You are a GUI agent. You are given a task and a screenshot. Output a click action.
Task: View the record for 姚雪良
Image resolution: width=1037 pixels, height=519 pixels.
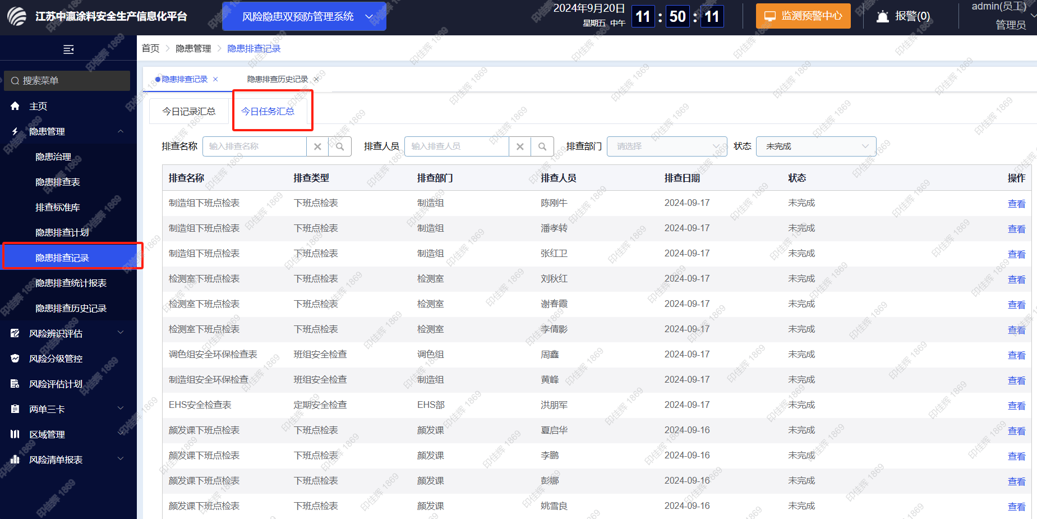[1016, 507]
